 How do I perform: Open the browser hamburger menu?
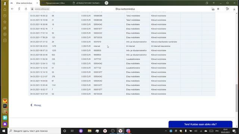pyautogui.click(x=214, y=3)
